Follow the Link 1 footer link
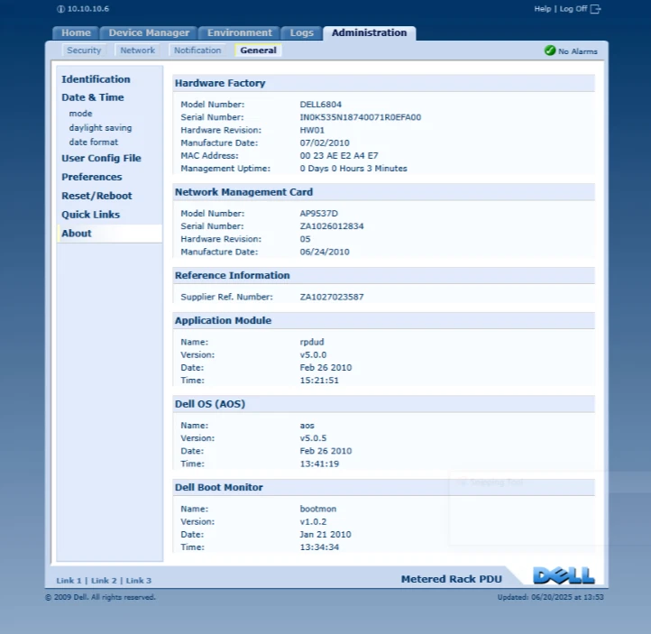Image resolution: width=651 pixels, height=634 pixels. [x=69, y=581]
